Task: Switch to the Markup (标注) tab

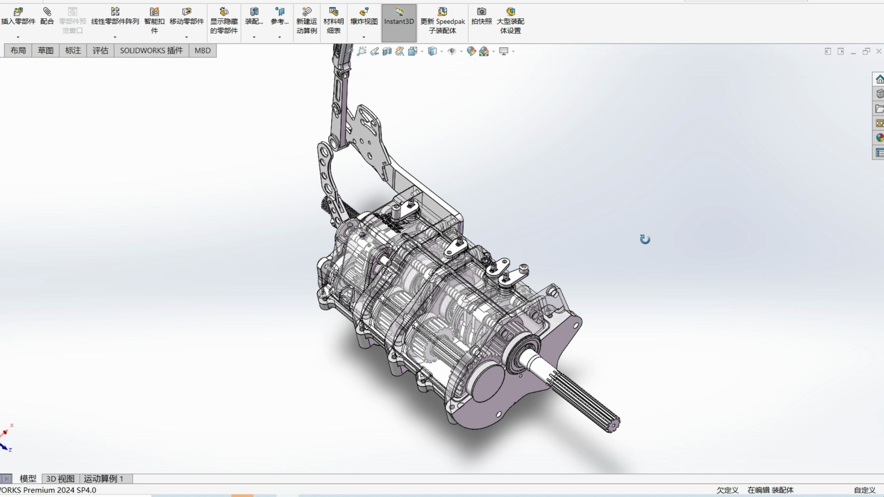Action: point(73,51)
